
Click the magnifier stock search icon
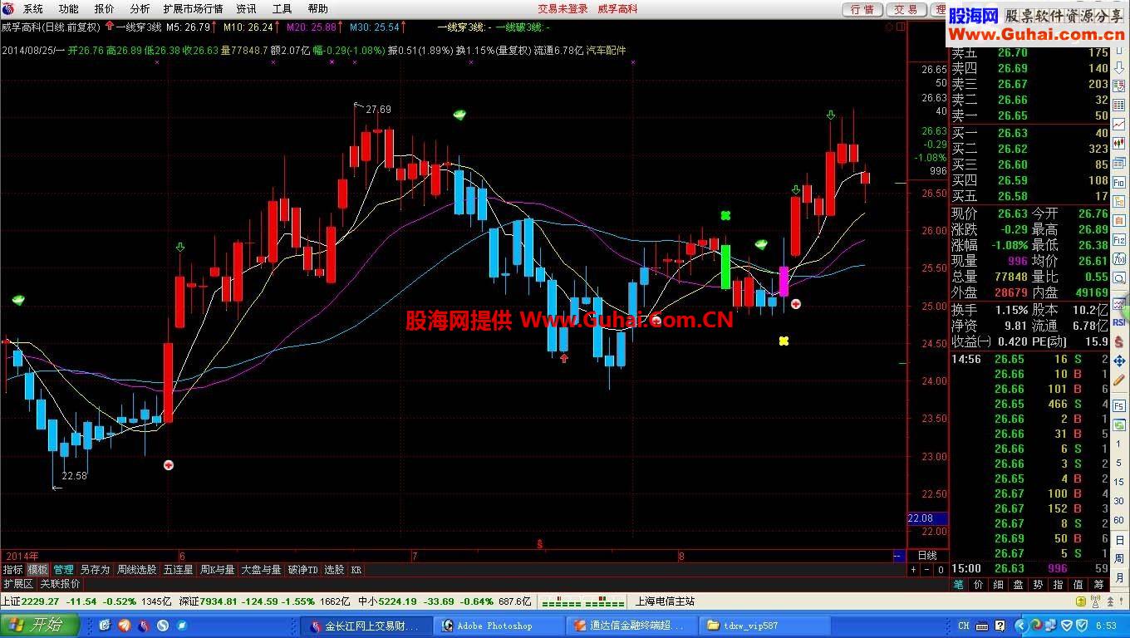tap(1119, 278)
